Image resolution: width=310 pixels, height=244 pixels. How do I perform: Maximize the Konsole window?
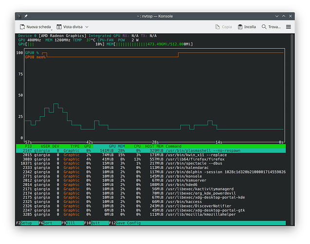(284, 16)
